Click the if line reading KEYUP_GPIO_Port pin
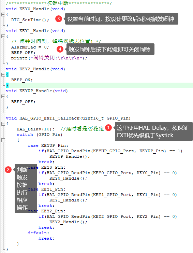The width and height of the screenshot is (193, 253). tap(110, 151)
